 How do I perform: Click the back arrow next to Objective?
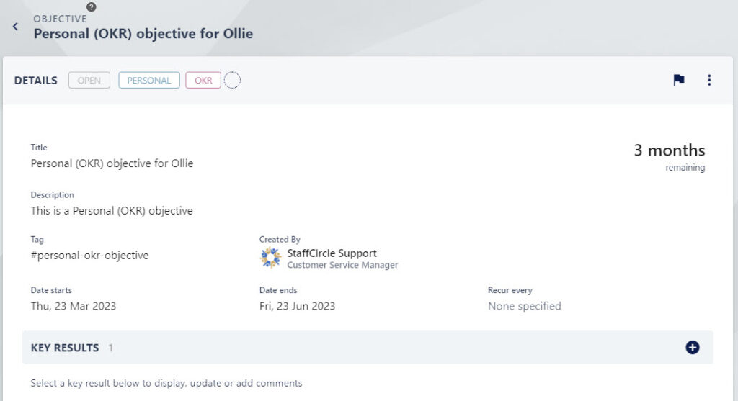(16, 27)
